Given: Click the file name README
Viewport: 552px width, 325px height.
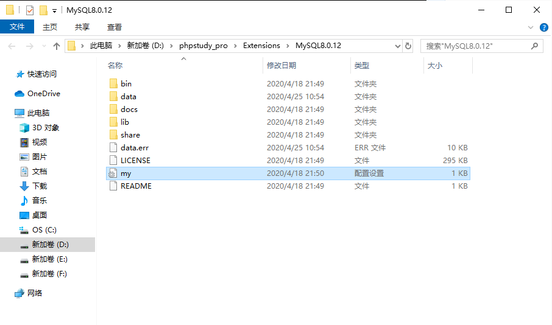Looking at the screenshot, I should (x=136, y=186).
